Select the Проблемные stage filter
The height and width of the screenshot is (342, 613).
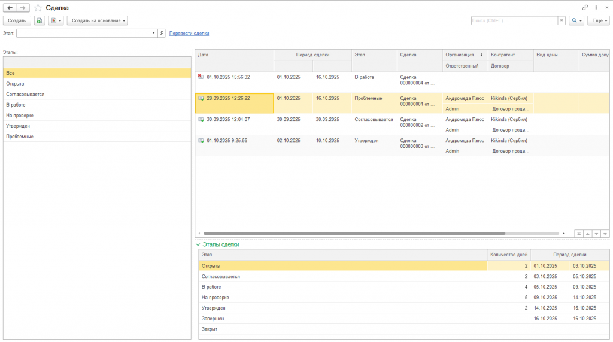coord(20,137)
